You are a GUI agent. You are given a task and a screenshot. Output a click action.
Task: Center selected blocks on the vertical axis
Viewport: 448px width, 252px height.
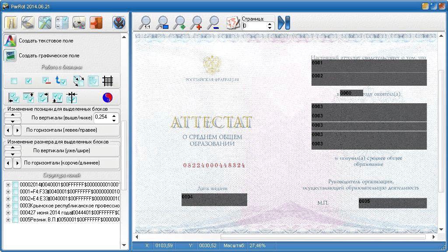(72, 98)
